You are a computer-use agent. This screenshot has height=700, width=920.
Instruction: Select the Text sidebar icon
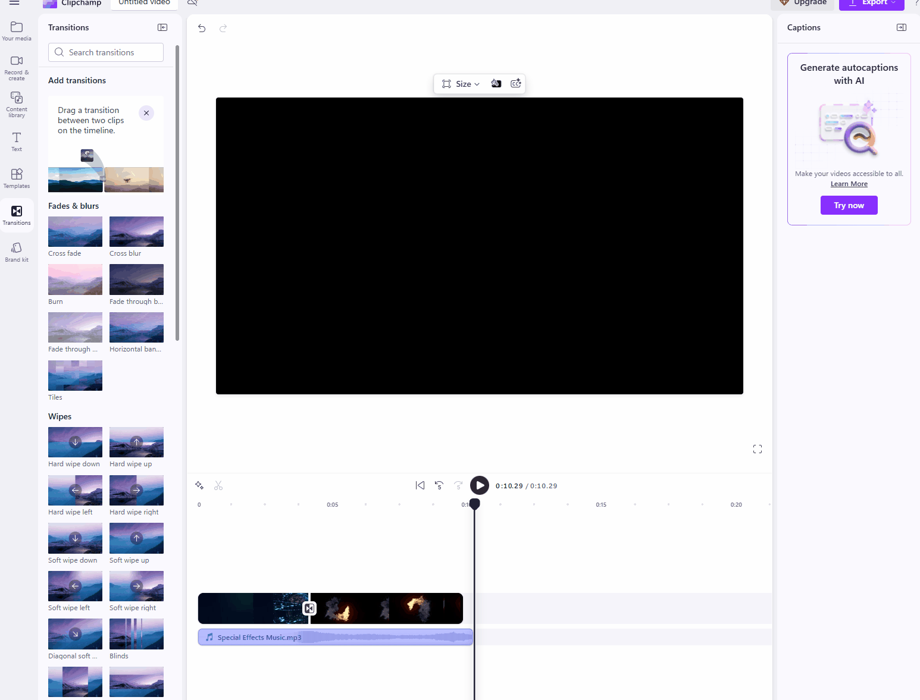click(x=16, y=141)
